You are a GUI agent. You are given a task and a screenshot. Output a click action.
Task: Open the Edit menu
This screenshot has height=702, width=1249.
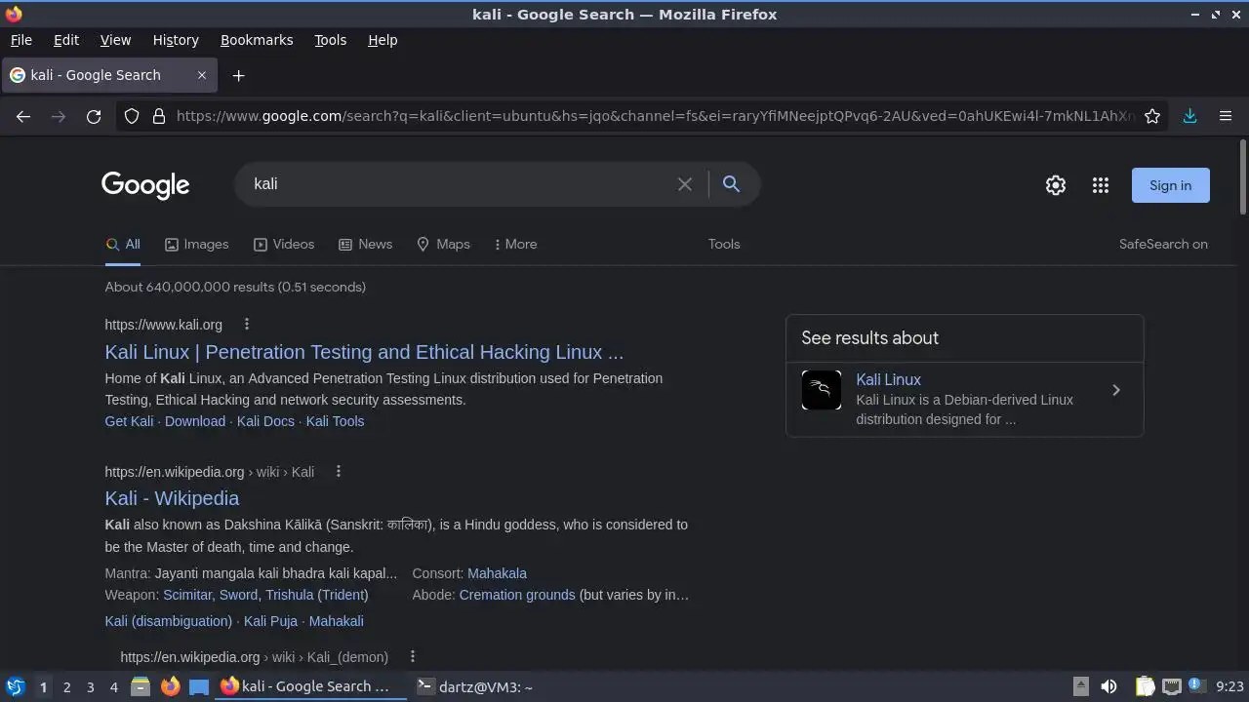tap(66, 40)
